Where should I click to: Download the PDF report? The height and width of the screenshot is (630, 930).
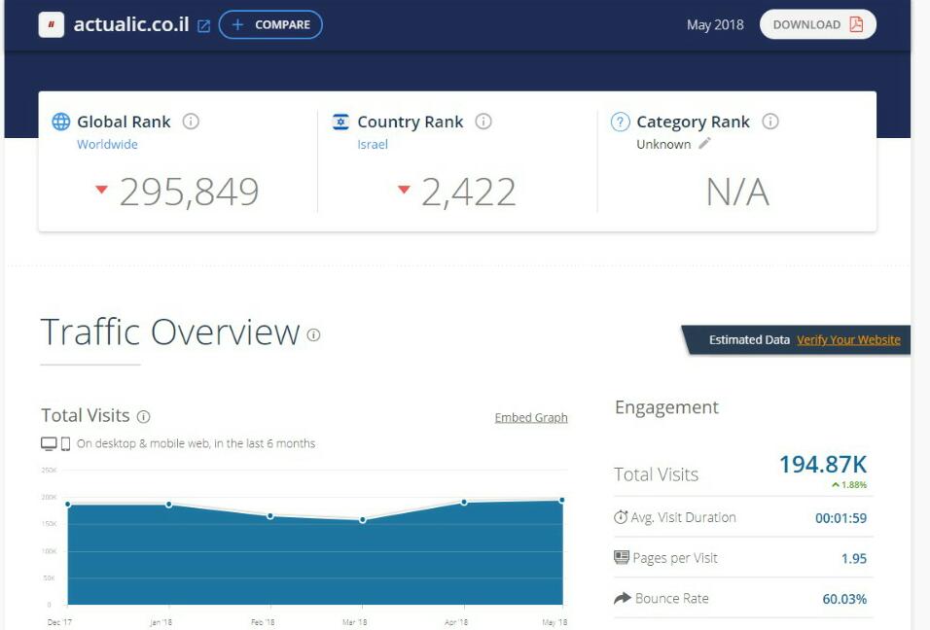point(817,25)
